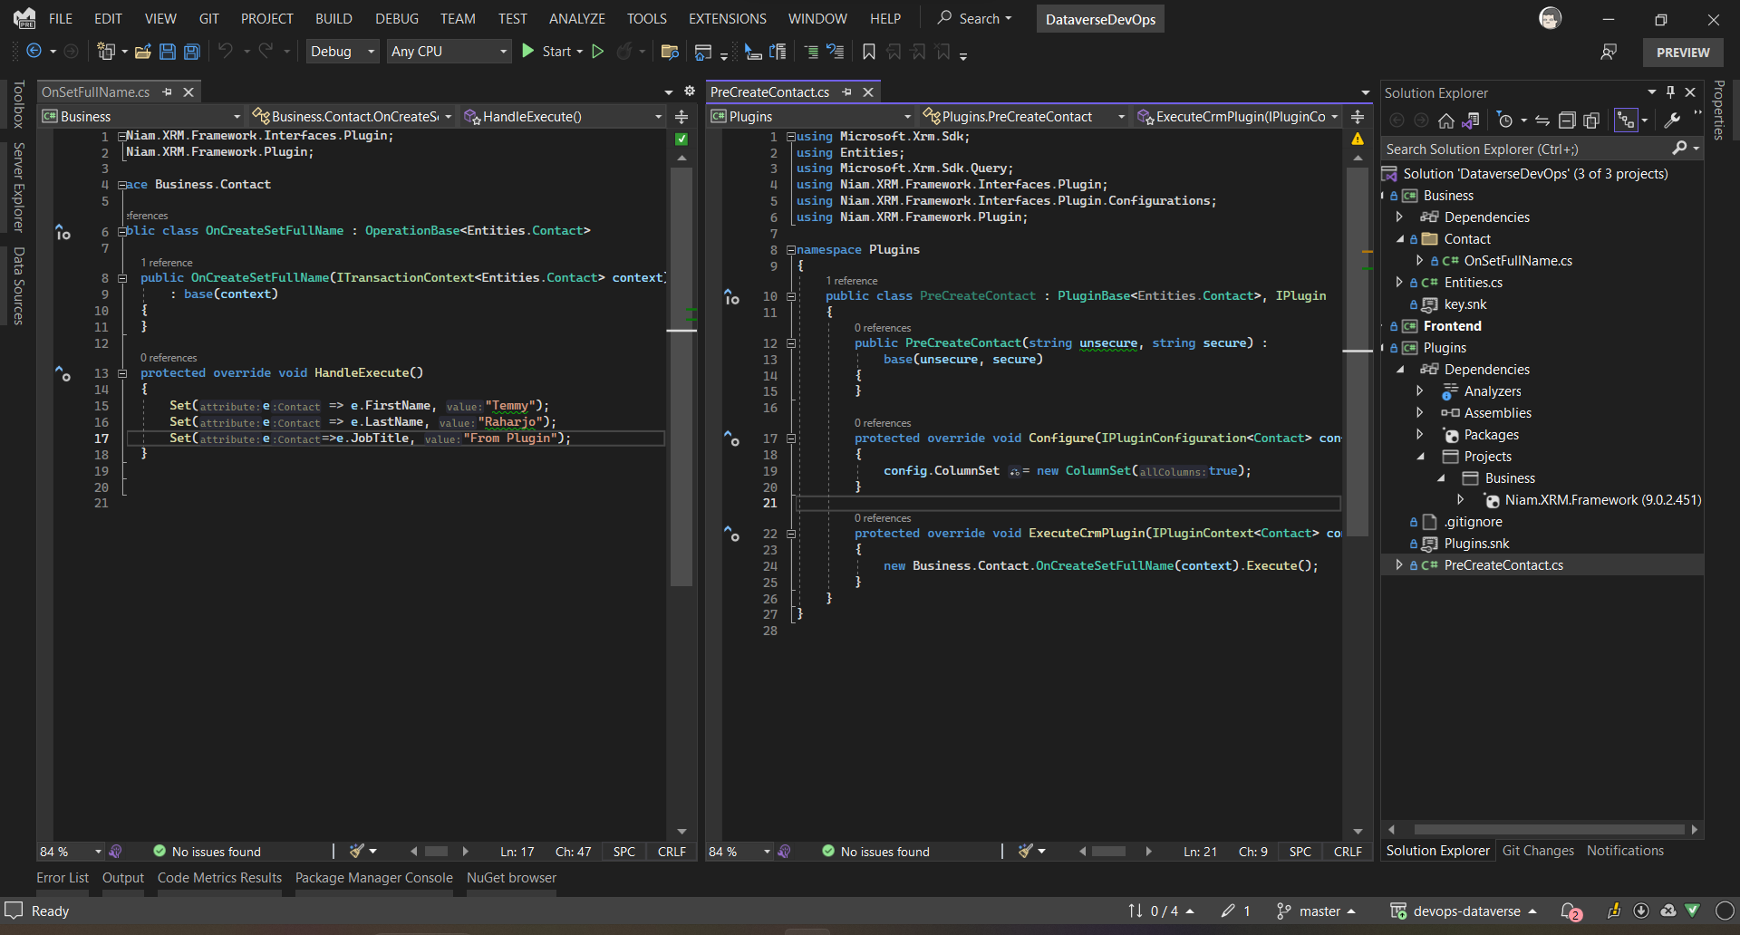Open the Solution Explorer properties wrench icon

coord(1673,120)
